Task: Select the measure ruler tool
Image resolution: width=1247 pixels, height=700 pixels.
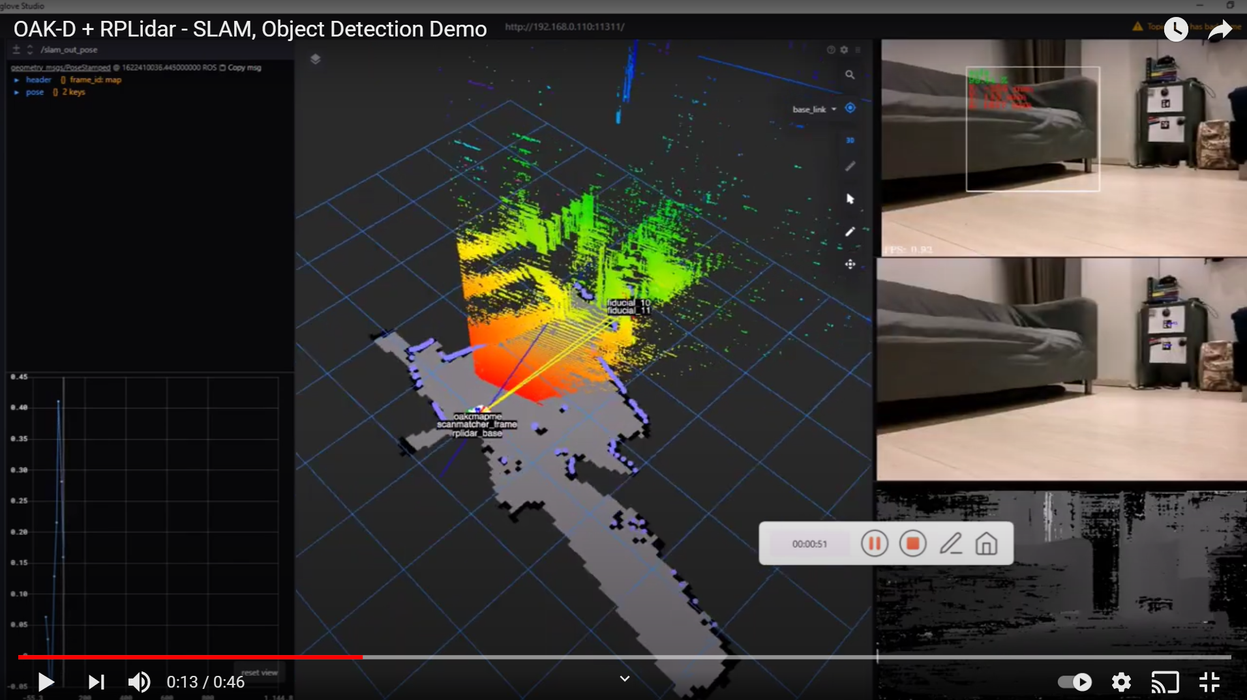Action: [x=850, y=166]
